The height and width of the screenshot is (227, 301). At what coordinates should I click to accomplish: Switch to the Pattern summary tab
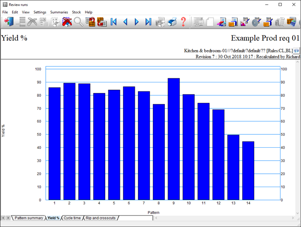[29, 218]
